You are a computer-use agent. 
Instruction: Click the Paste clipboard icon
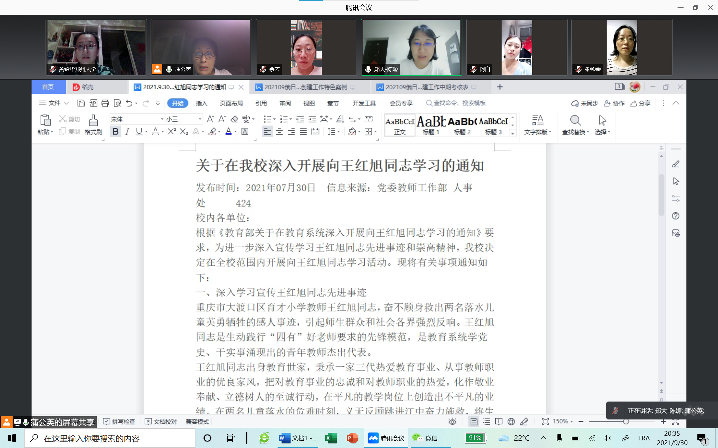click(x=45, y=120)
